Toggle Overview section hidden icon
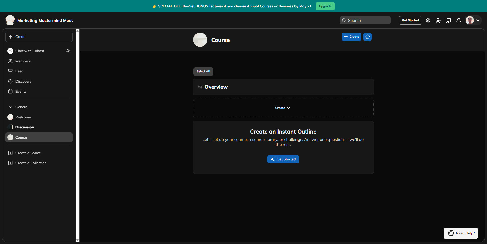 pos(200,87)
